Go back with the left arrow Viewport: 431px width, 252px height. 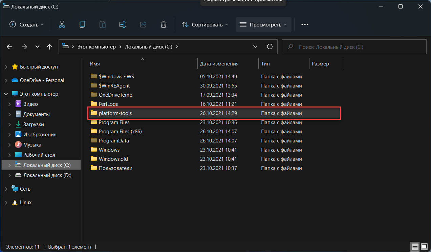point(9,47)
